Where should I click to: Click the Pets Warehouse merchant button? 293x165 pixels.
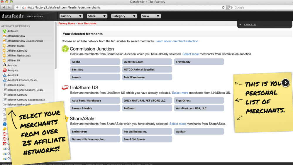(x=147, y=77)
